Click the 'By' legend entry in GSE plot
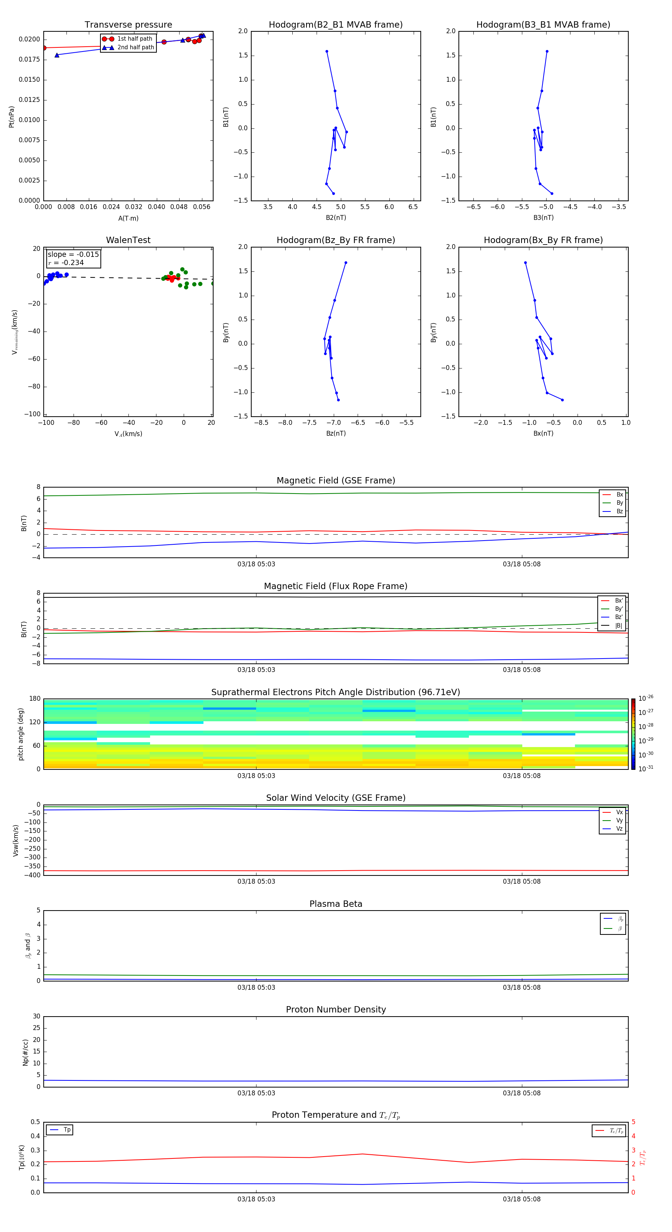This screenshot has width=672, height=1232. click(613, 503)
